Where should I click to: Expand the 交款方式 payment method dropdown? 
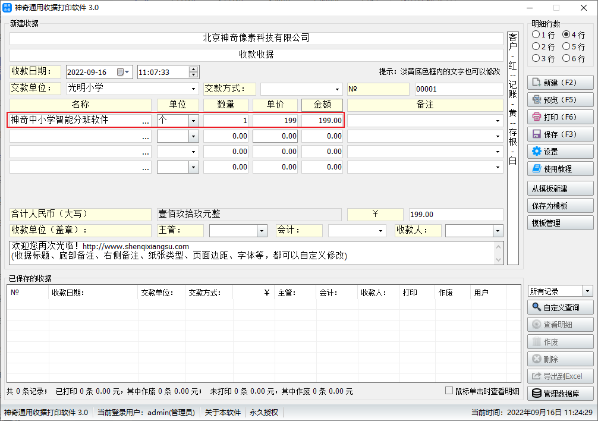[338, 89]
